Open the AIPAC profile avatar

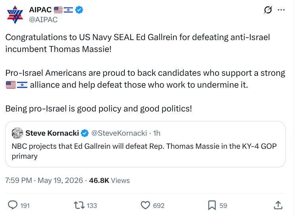[15, 15]
